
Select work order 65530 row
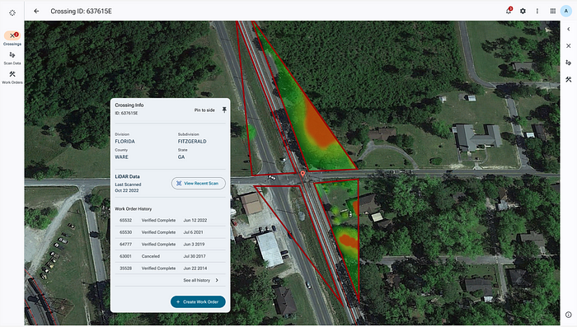coord(170,232)
